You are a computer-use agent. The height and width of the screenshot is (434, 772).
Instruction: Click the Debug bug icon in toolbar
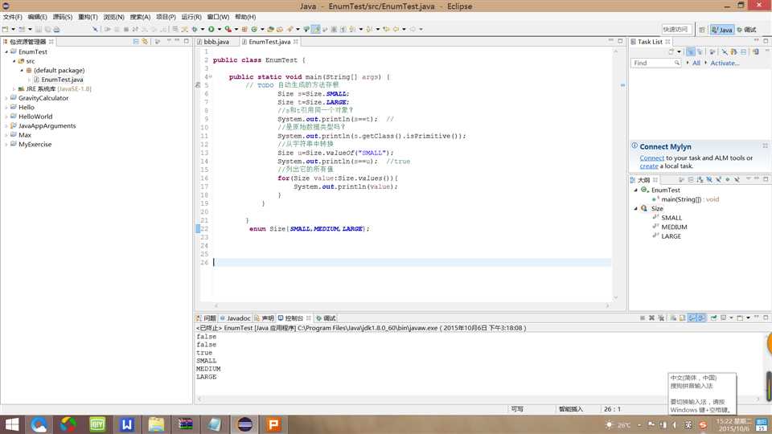[195, 30]
